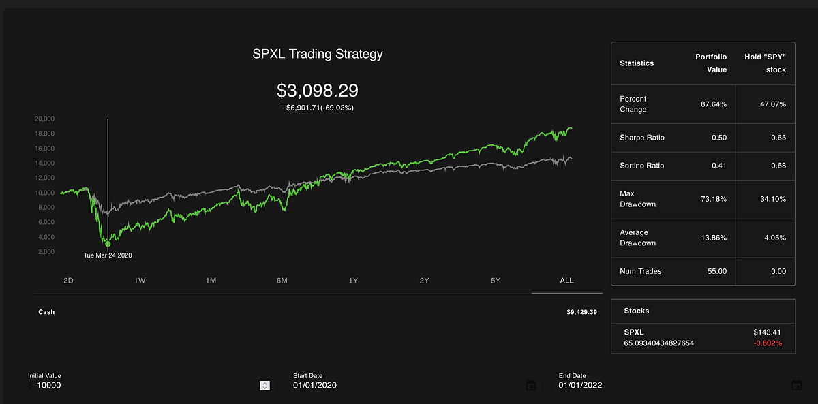818x404 pixels.
Task: Select the 1M timeframe
Action: click(x=211, y=280)
